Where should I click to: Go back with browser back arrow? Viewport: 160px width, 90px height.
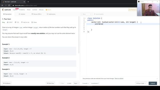pos(2,5)
